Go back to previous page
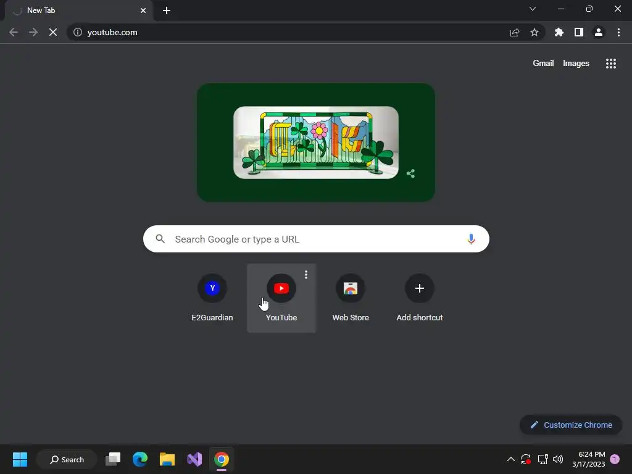The width and height of the screenshot is (632, 474). tap(14, 32)
